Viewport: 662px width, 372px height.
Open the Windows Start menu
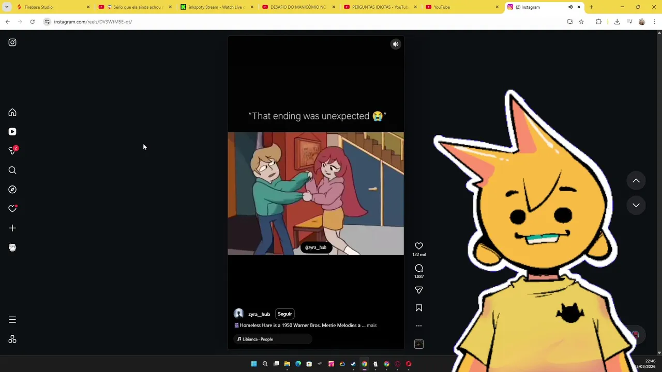(x=254, y=364)
